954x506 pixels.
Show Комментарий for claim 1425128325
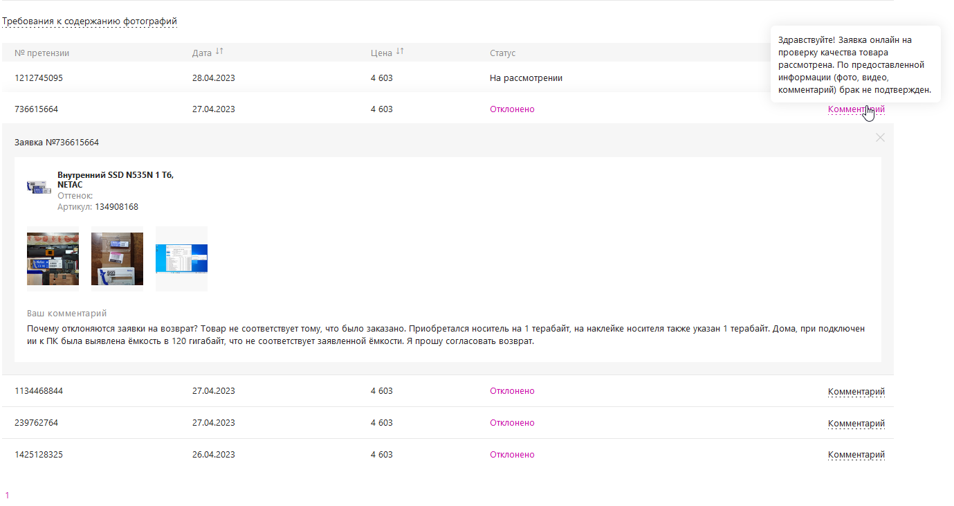pos(856,455)
